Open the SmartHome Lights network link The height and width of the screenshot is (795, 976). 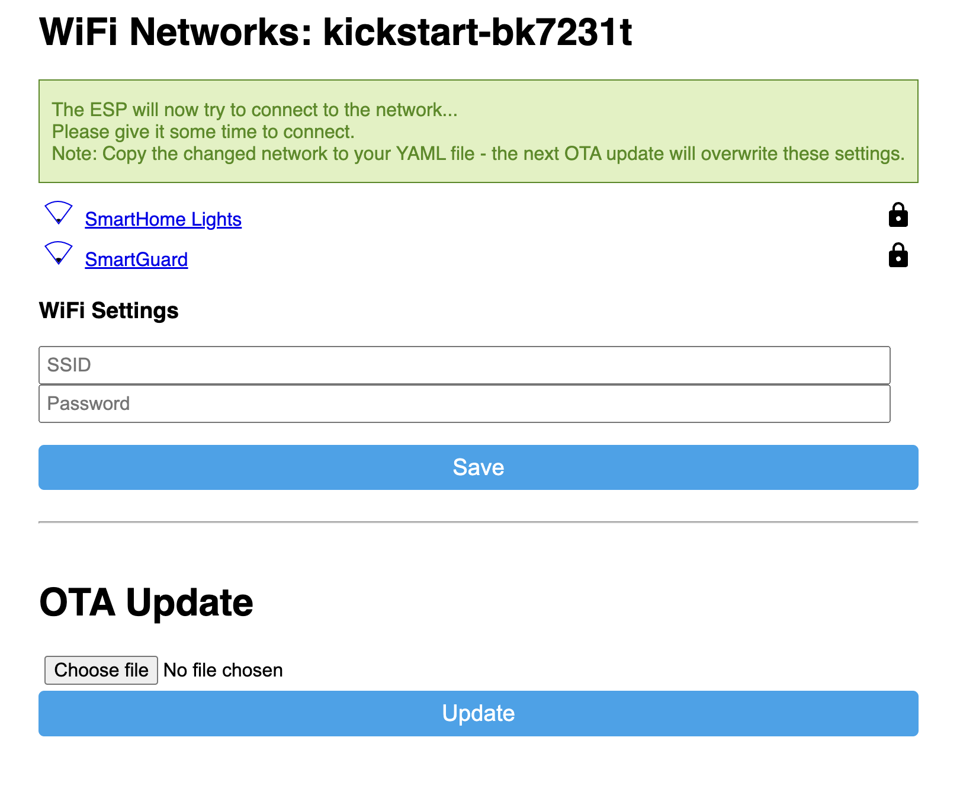(x=163, y=219)
